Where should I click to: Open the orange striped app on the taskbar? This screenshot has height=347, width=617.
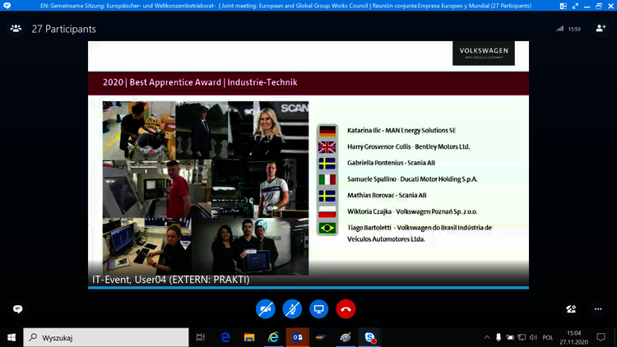pos(321,337)
